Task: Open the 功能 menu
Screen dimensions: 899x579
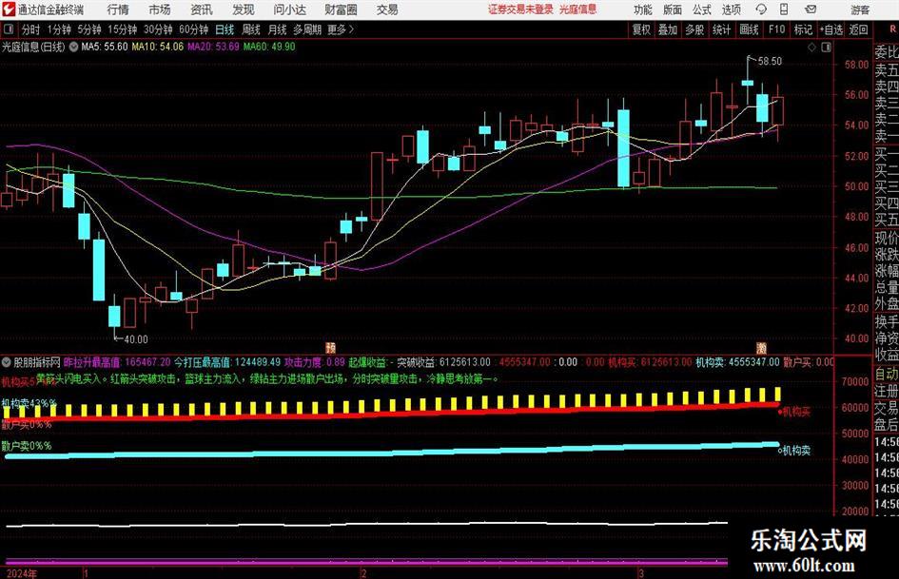Action: [643, 10]
